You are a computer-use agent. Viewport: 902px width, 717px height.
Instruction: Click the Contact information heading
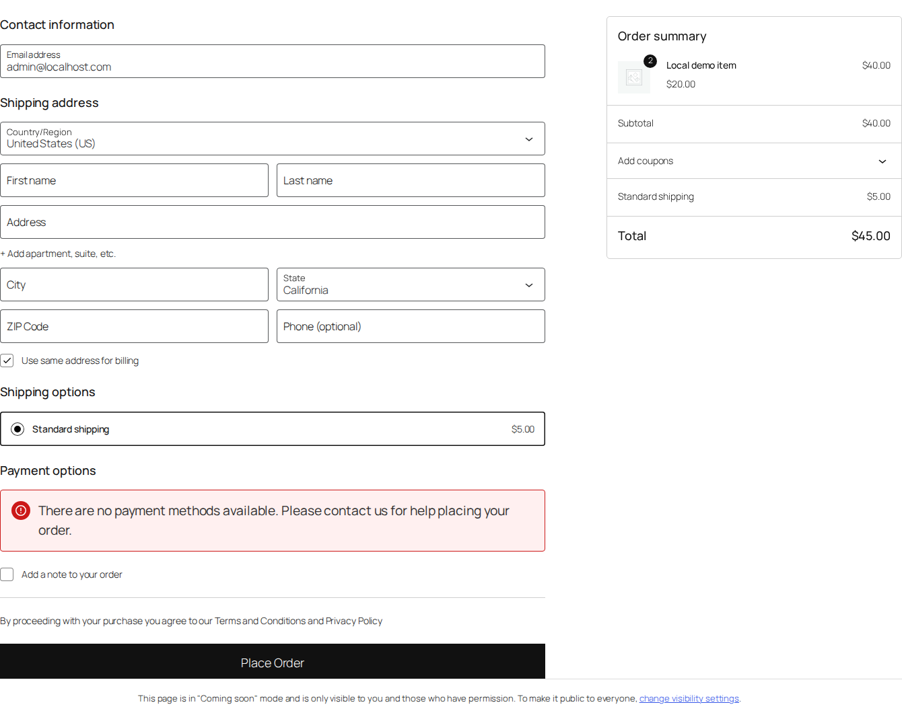point(57,25)
